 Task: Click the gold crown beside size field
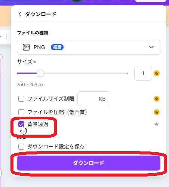(157, 73)
